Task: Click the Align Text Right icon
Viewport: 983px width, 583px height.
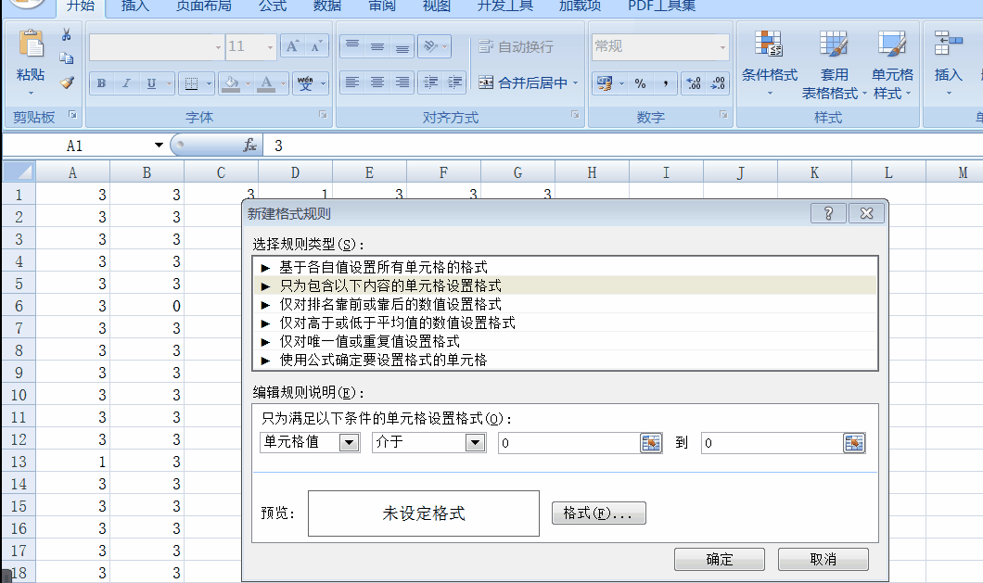Action: (402, 82)
